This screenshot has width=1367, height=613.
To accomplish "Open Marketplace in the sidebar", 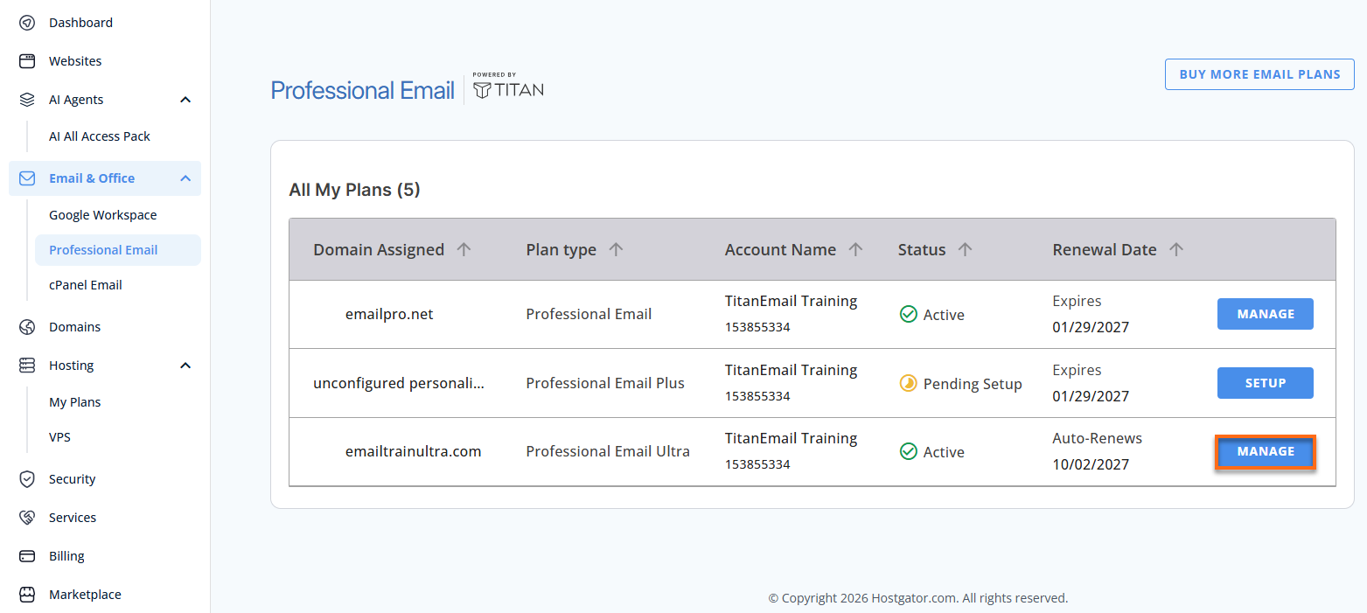I will (85, 595).
